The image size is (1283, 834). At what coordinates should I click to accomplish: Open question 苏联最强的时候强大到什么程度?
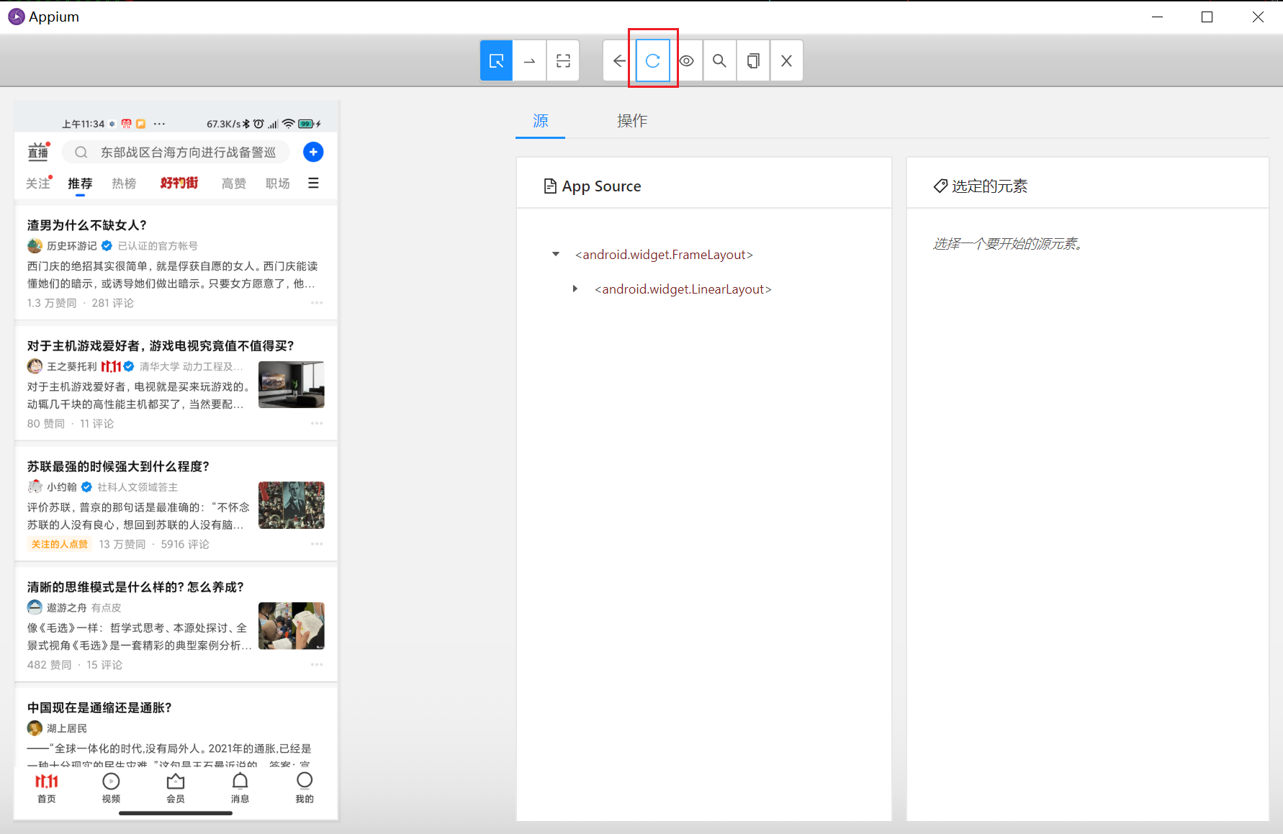(x=118, y=466)
